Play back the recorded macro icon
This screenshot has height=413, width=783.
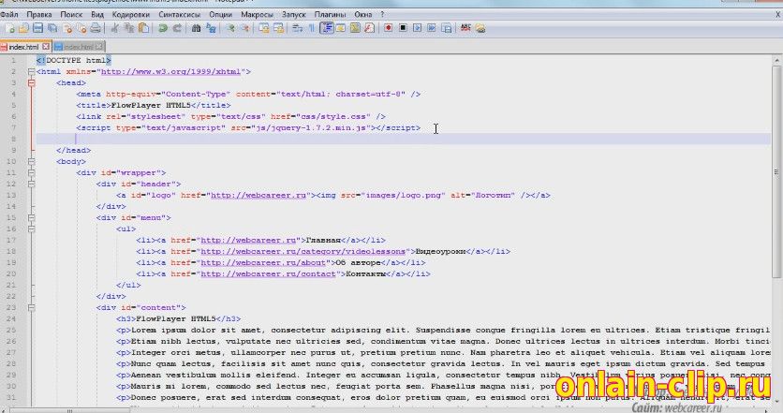click(x=417, y=28)
